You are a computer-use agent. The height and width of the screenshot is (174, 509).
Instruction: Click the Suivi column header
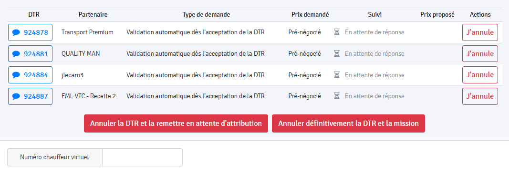375,15
